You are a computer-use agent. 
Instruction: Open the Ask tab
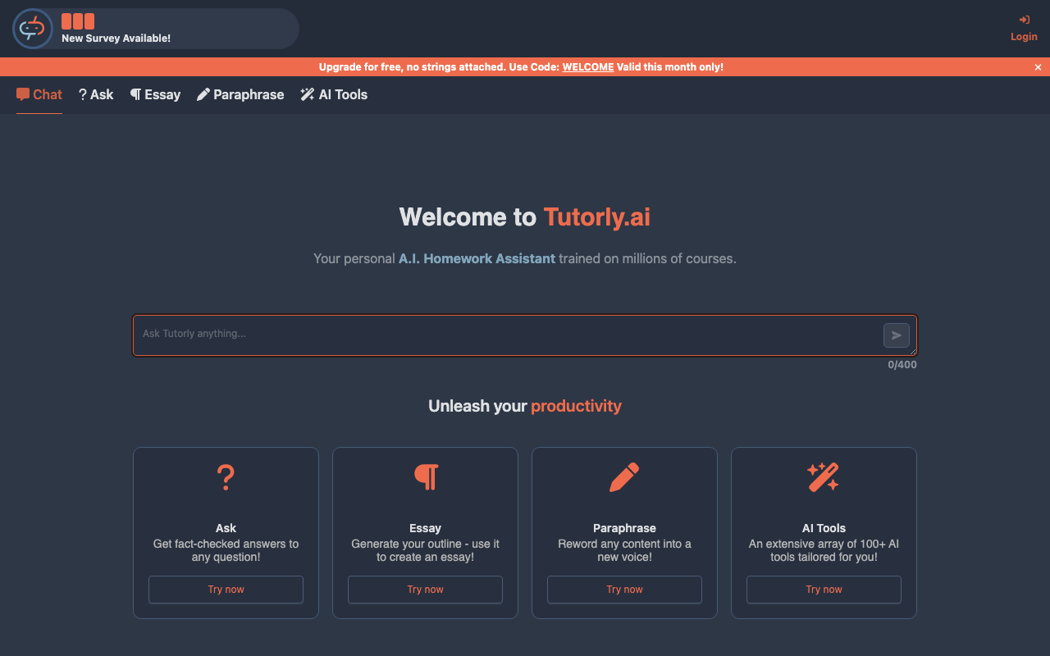96,94
